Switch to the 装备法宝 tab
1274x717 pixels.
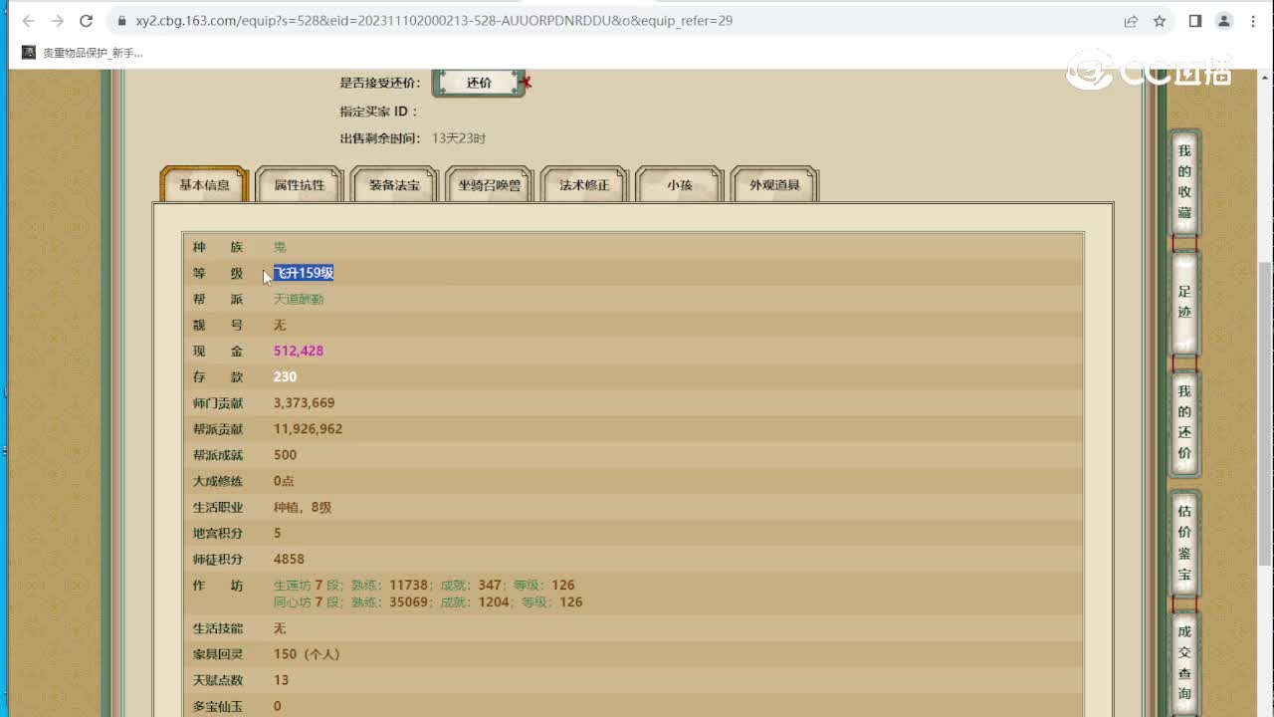pyautogui.click(x=394, y=184)
